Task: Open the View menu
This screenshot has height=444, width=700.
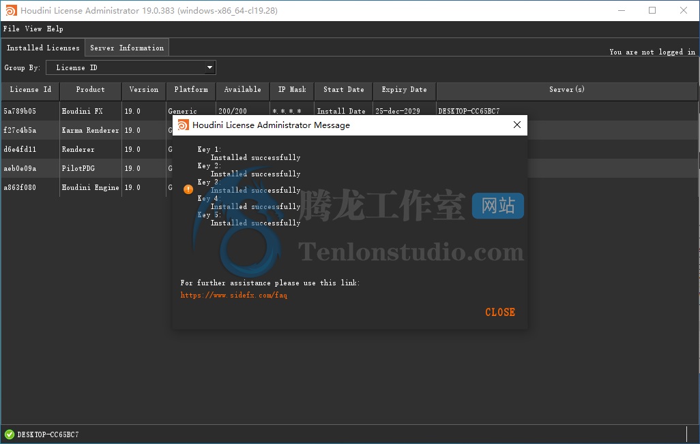Action: pos(33,29)
